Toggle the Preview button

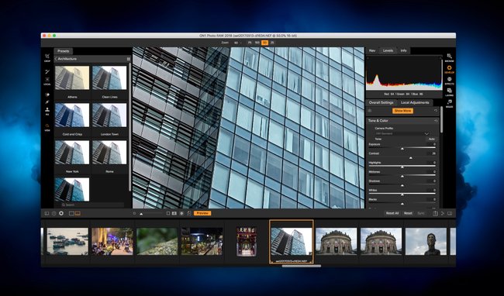(x=202, y=213)
